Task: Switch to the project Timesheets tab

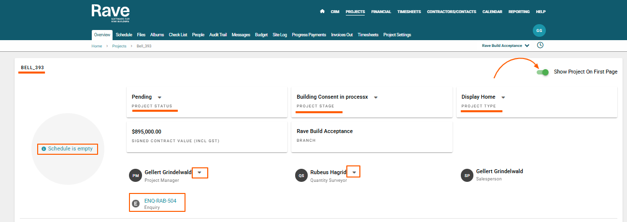Action: tap(368, 35)
